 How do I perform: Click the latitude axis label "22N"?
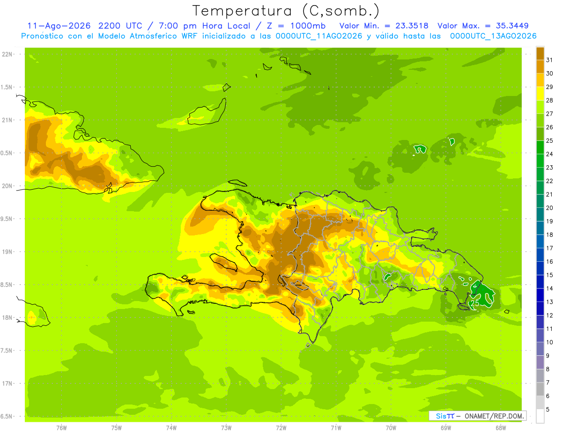point(7,54)
